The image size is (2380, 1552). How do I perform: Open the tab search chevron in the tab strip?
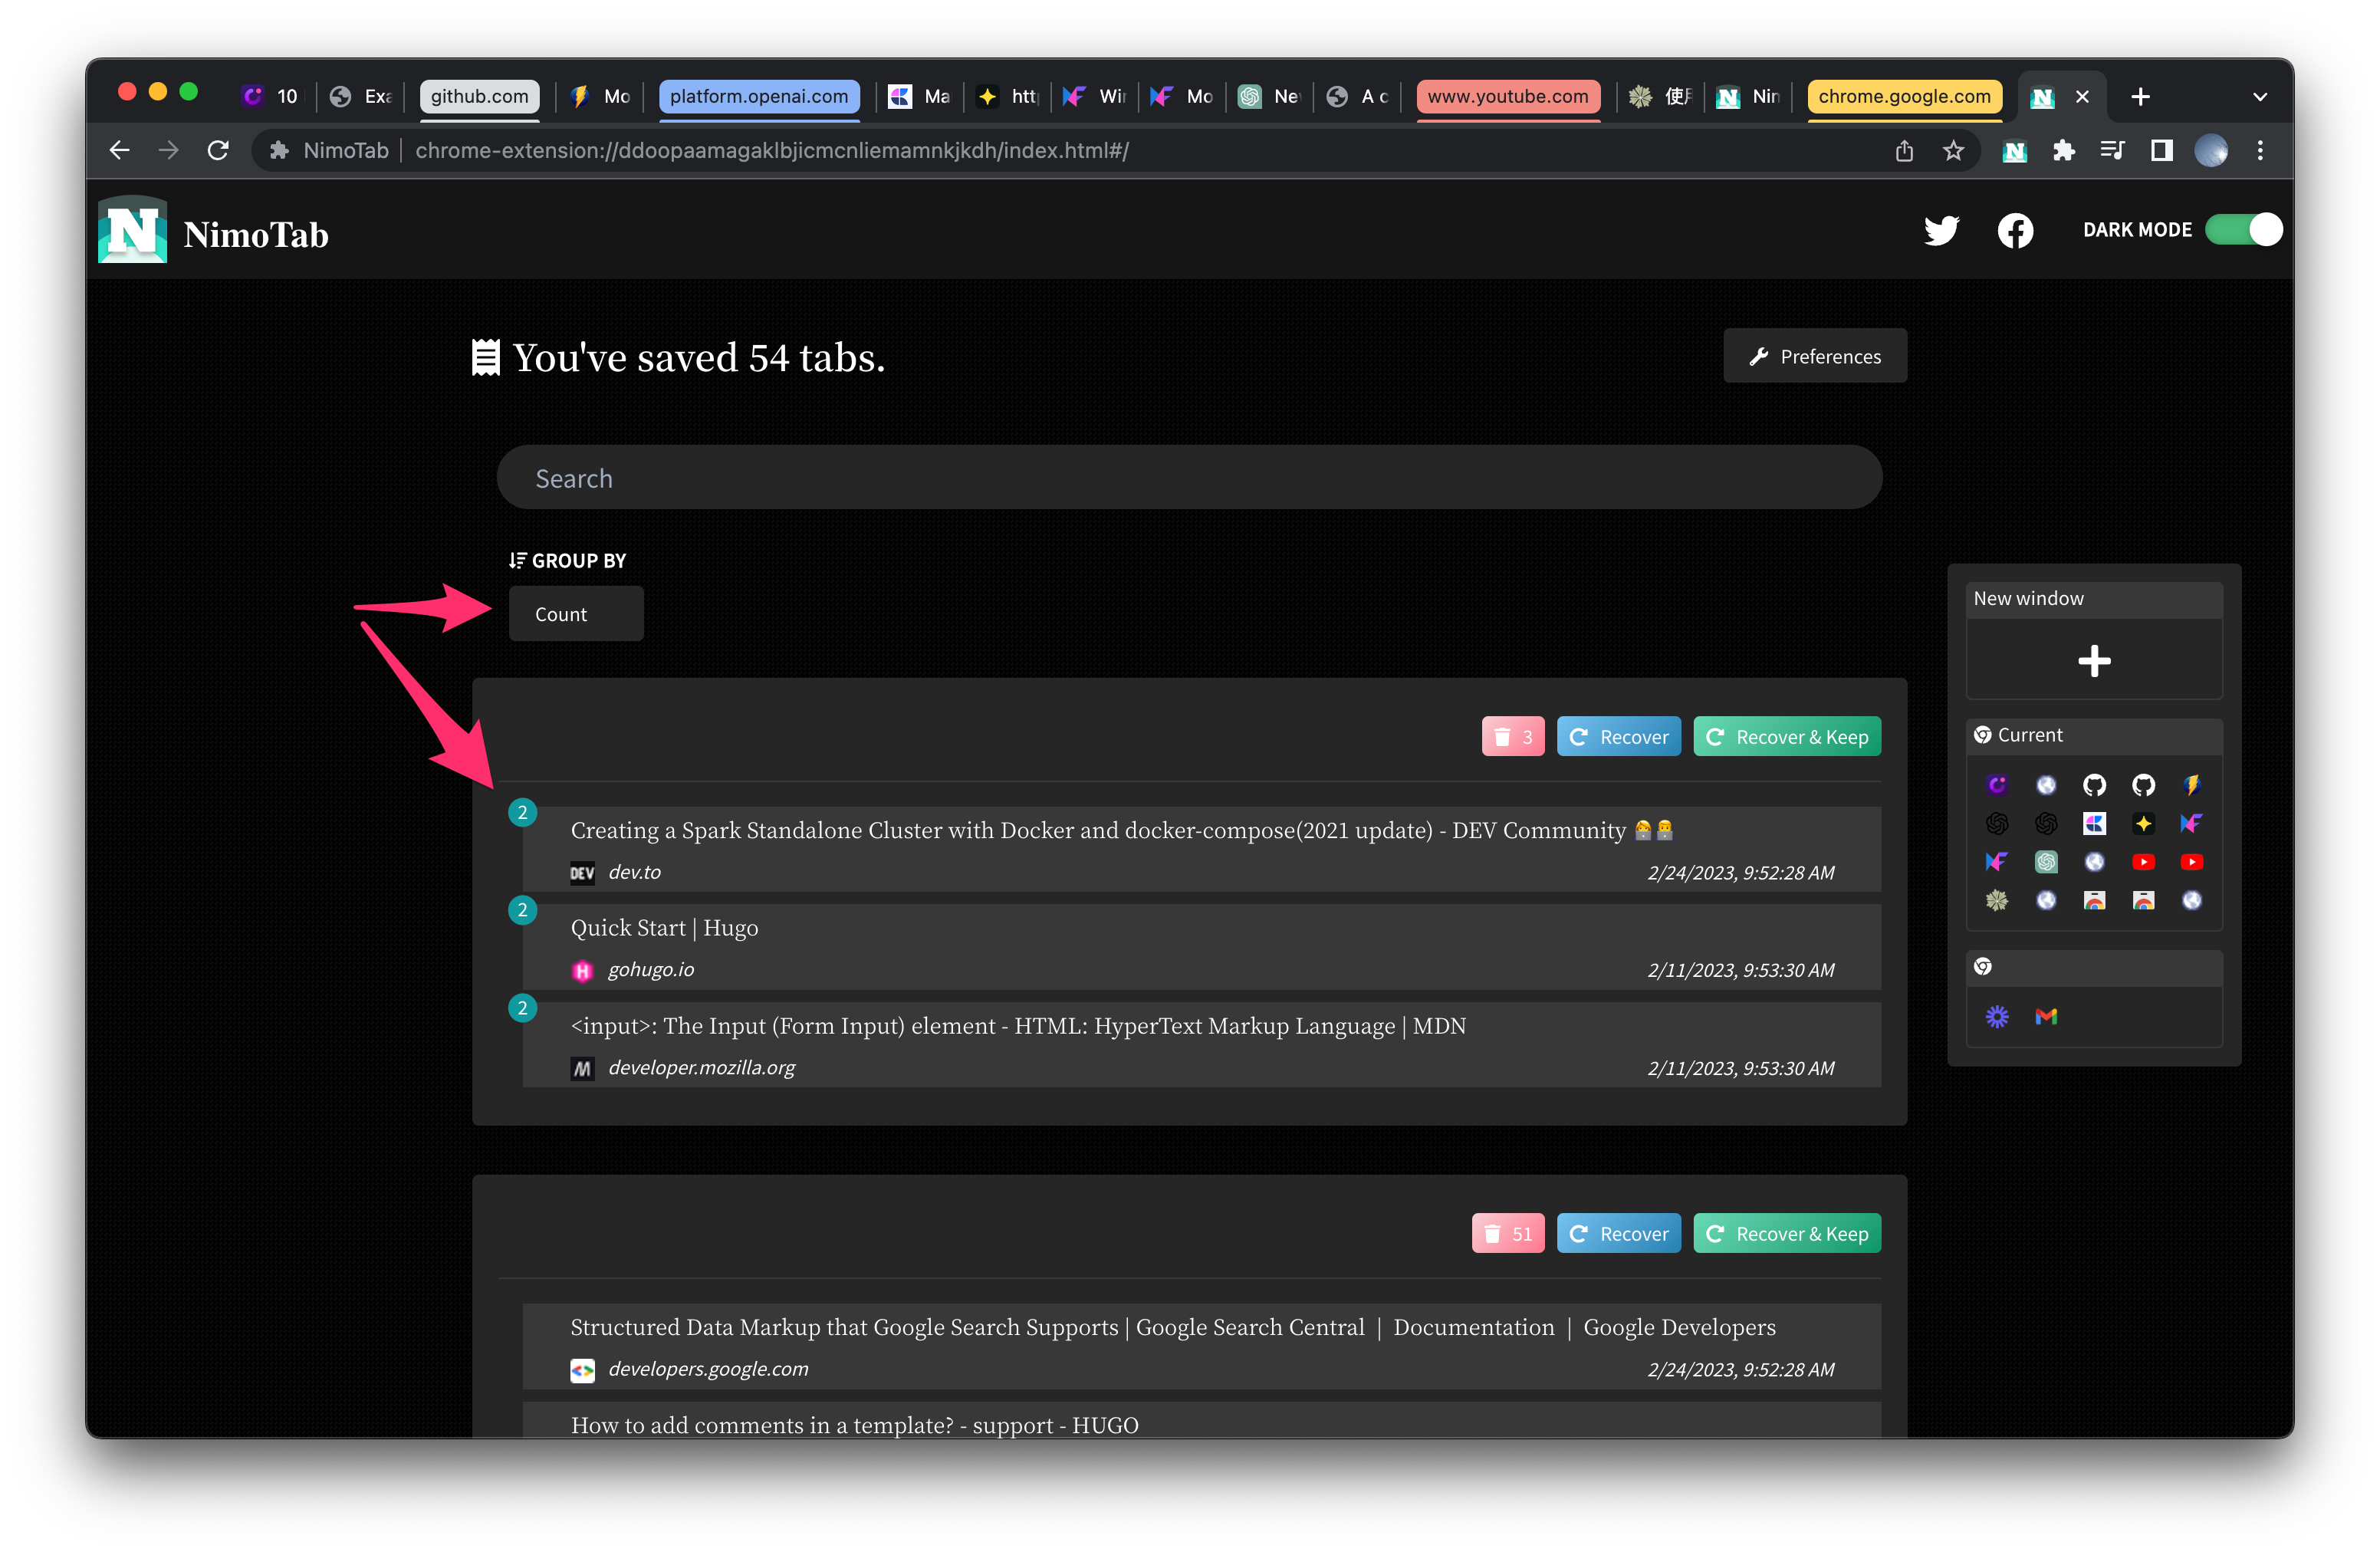(2260, 97)
